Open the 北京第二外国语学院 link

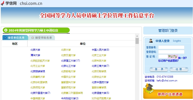(72, 93)
